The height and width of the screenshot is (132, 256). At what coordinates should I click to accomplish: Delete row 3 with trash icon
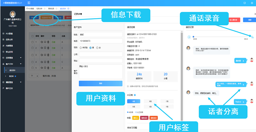[x=48, y=55]
